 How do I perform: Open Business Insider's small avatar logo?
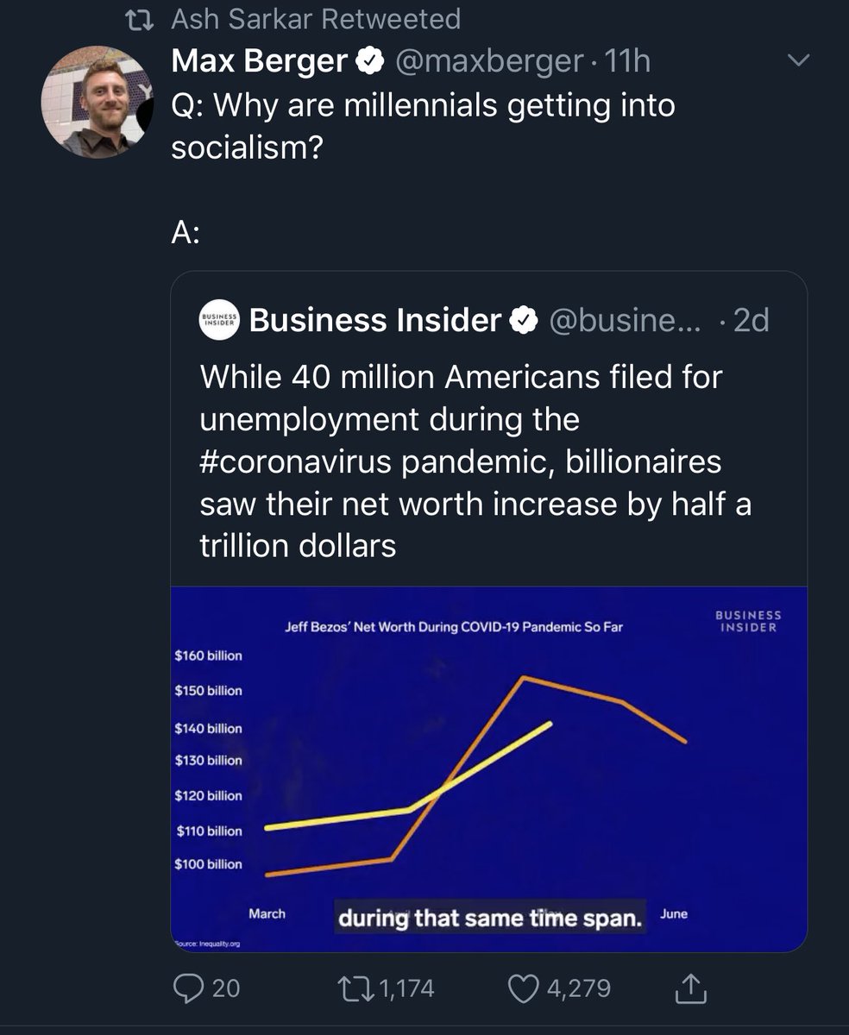pyautogui.click(x=218, y=320)
